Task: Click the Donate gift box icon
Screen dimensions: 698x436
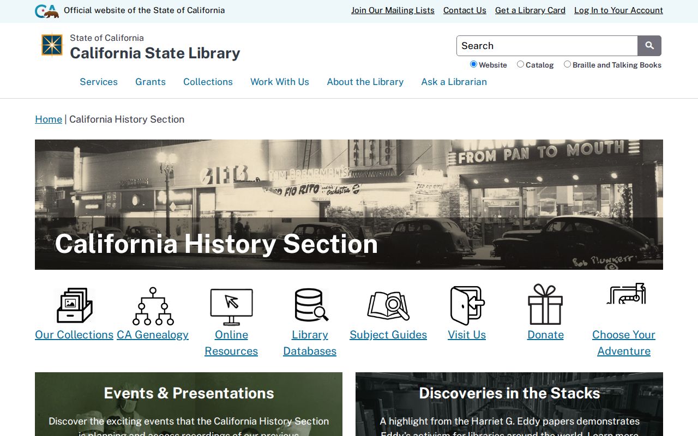Action: click(545, 304)
